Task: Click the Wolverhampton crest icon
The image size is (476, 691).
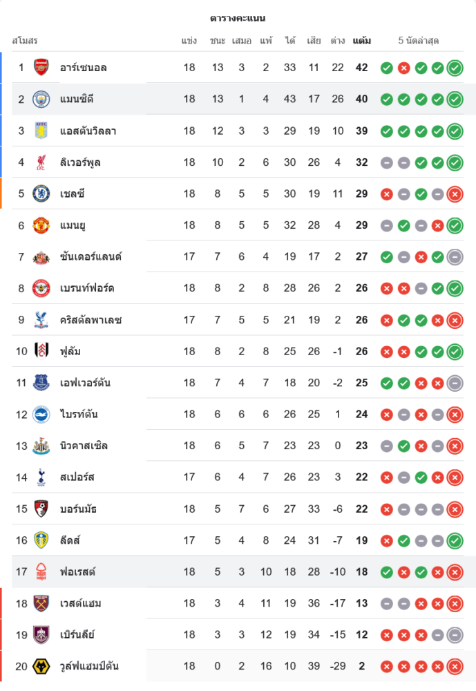Action: [x=41, y=666]
